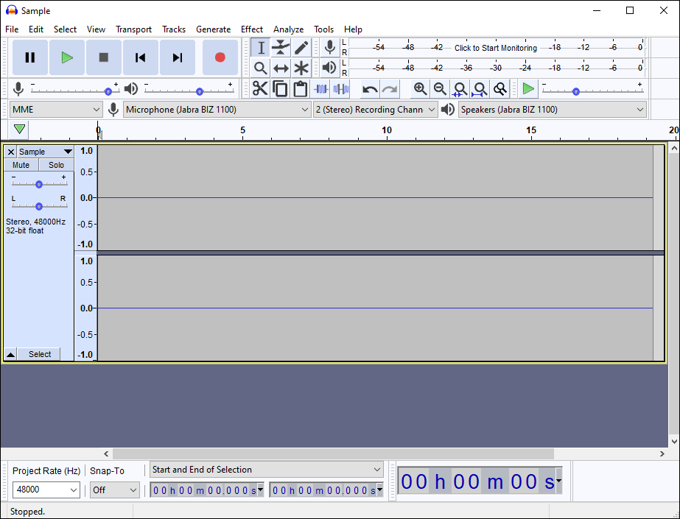Image resolution: width=680 pixels, height=519 pixels.
Task: Select the Multi-Tool asterisk icon
Action: click(x=301, y=68)
